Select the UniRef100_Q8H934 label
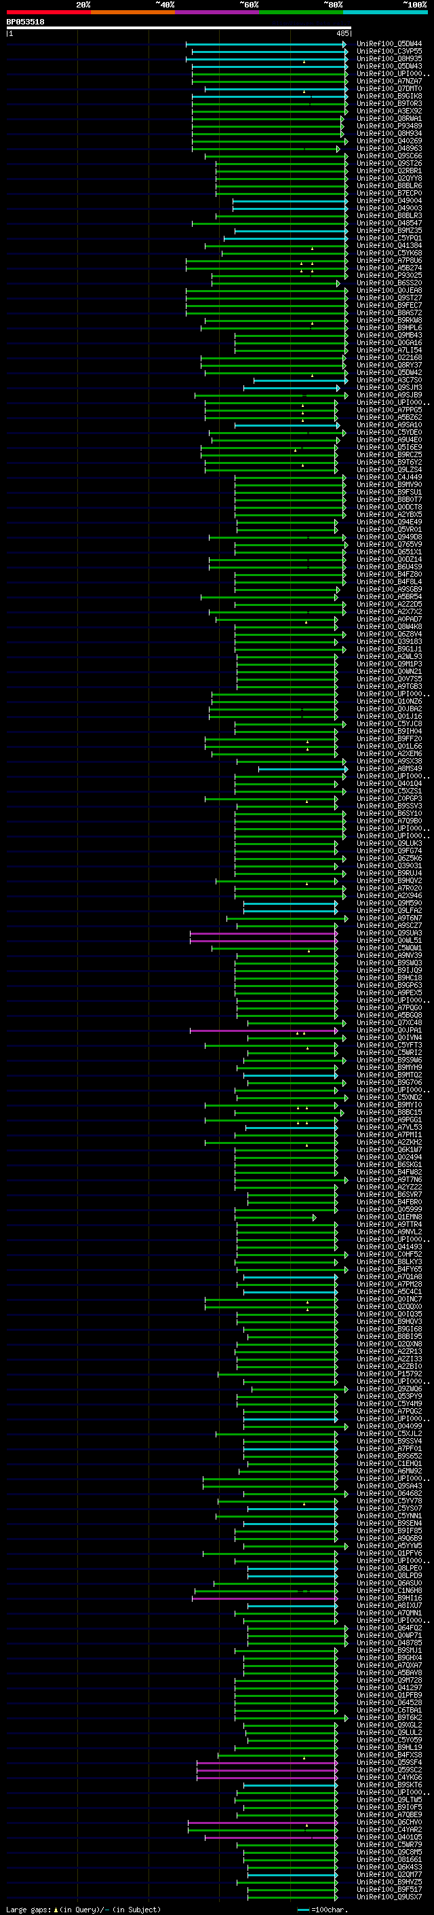 (x=389, y=133)
